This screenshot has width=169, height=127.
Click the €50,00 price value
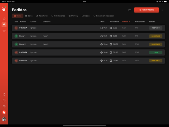[x=115, y=44]
